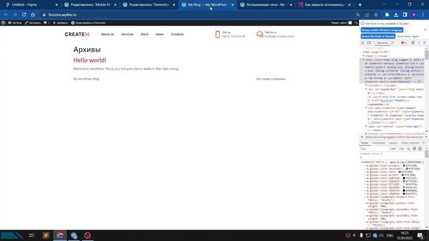
Task: Switch to the Как закрыть всплывающее tab
Action: 325,5
